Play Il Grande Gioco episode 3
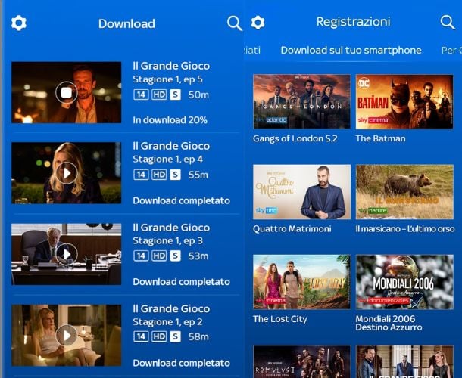This screenshot has width=462, height=378. [x=67, y=255]
